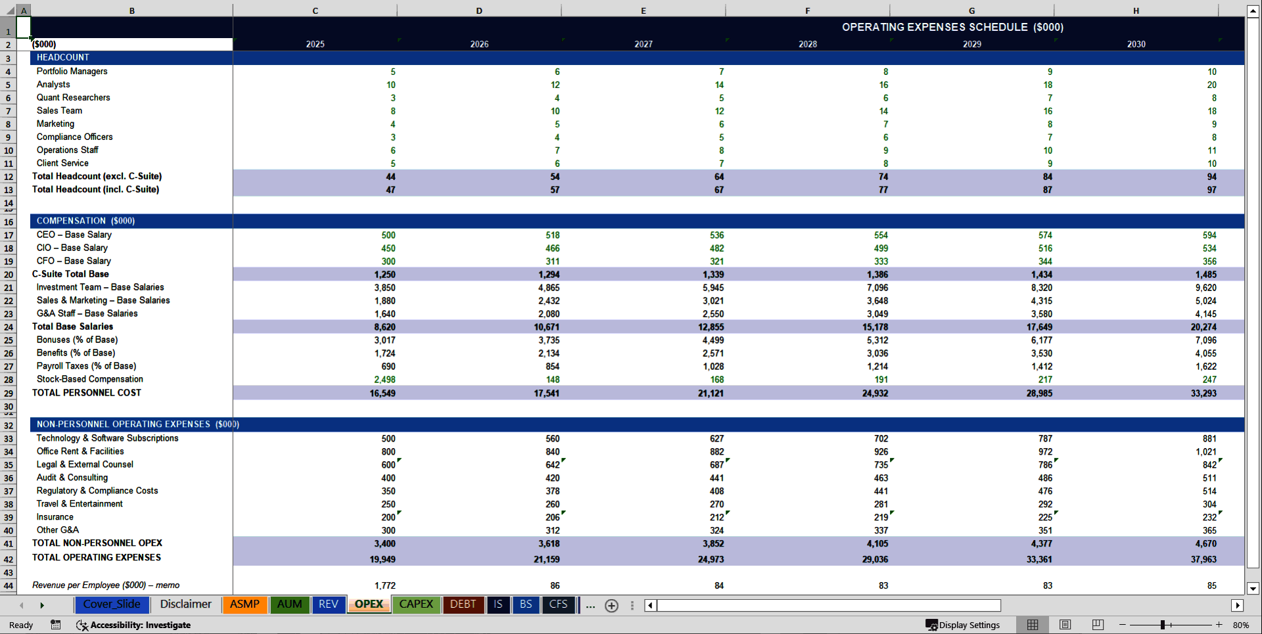Screen dimensions: 1262x634
Task: Click the 80% zoom percentage label
Action: pyautogui.click(x=1241, y=625)
